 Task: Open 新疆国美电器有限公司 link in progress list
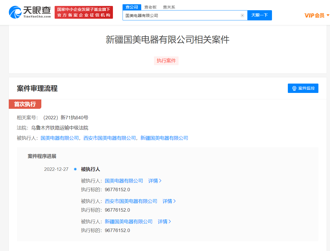(128, 222)
